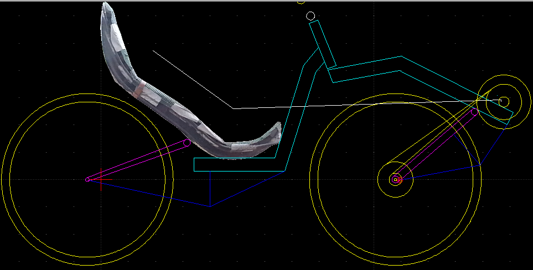Click the small black circle at chainring center
This screenshot has width=533, height=270.
[x=504, y=101]
